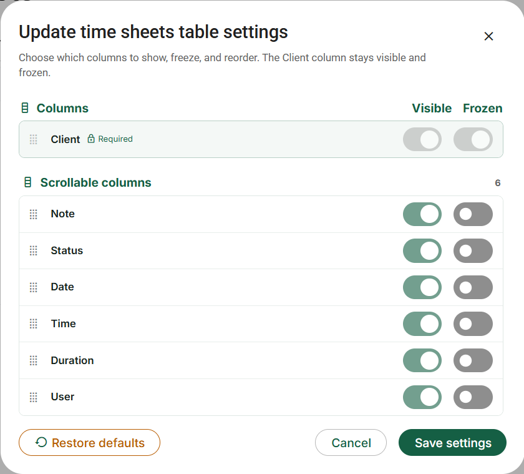The image size is (524, 474).
Task: Hide the Time column
Action: (x=422, y=323)
